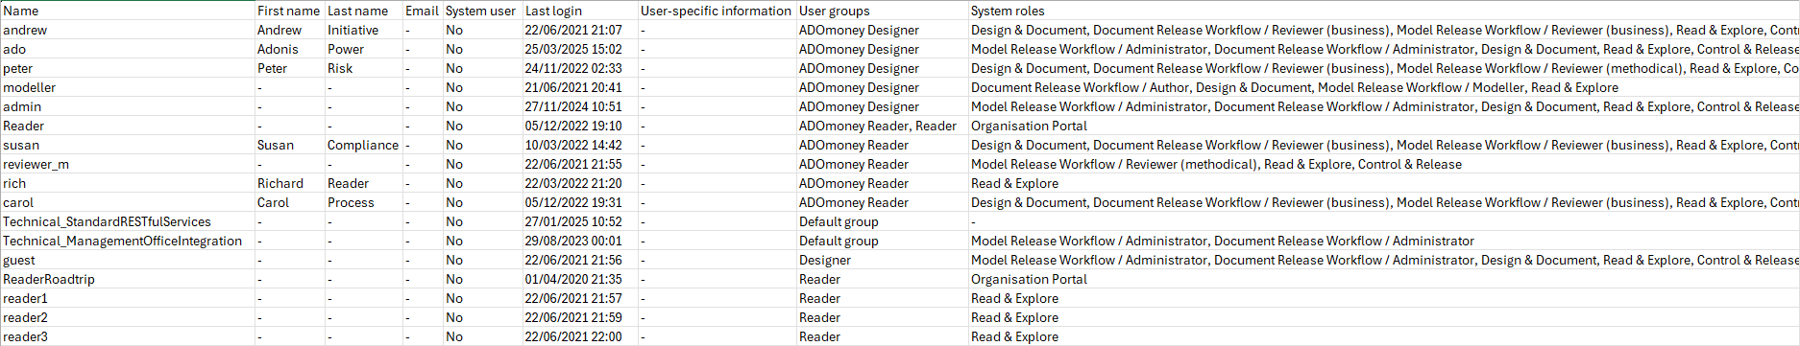The image size is (1800, 346).
Task: Click the name cell 'modeller'
Action: [128, 87]
